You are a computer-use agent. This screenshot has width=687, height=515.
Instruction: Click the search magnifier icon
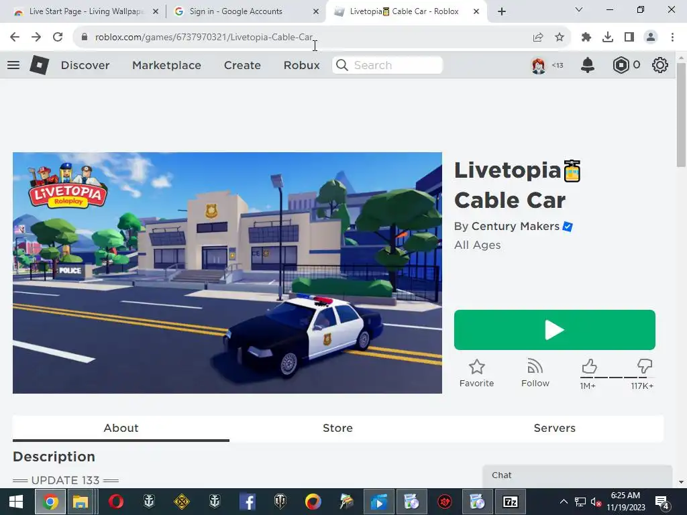342,65
